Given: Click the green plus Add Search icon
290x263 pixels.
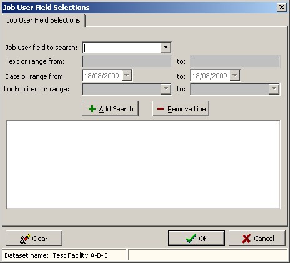Looking at the screenshot, I should (x=92, y=109).
